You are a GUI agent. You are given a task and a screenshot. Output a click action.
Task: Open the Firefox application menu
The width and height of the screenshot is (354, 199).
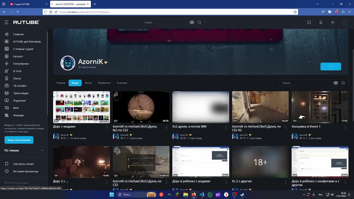click(350, 12)
